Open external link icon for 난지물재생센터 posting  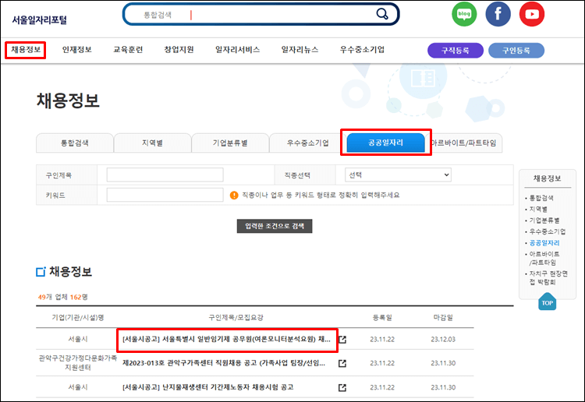click(x=342, y=387)
